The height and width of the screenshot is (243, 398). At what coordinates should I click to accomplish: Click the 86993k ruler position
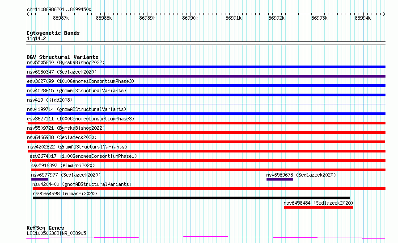click(x=319, y=18)
